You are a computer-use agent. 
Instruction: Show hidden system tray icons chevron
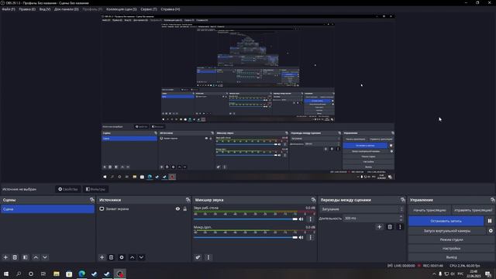tap(434, 274)
